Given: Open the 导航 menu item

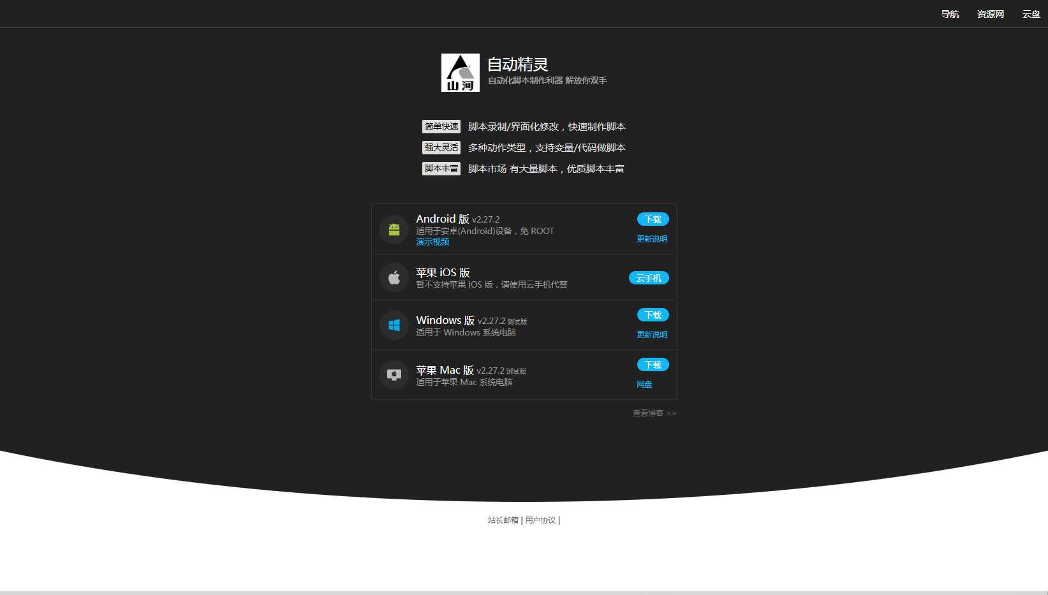Looking at the screenshot, I should click(x=950, y=14).
